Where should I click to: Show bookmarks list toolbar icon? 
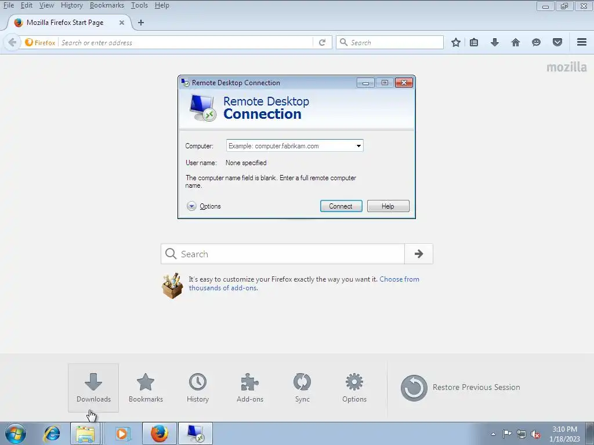click(474, 42)
